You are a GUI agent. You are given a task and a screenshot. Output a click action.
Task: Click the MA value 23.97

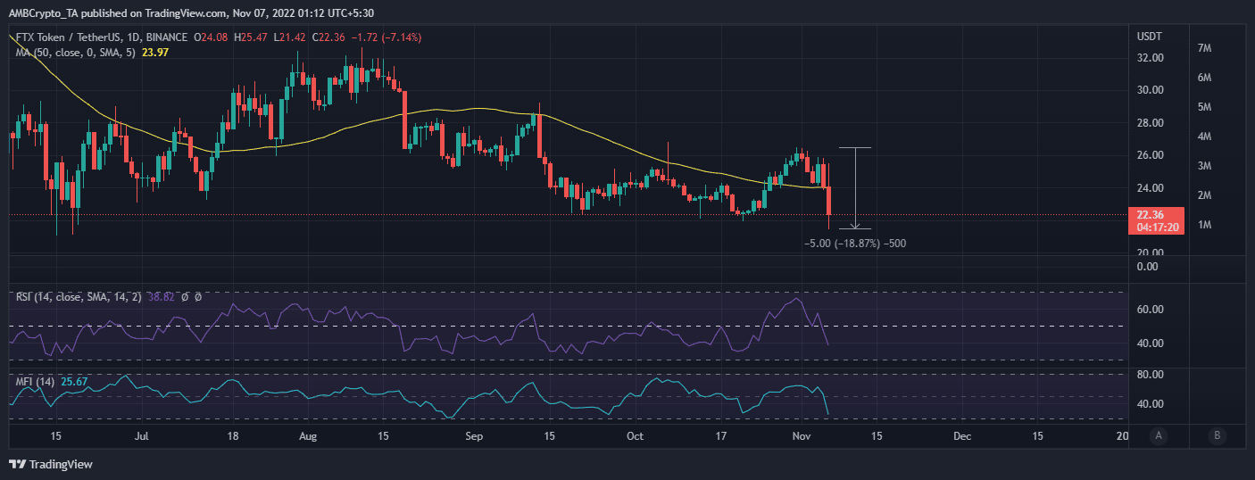point(155,52)
